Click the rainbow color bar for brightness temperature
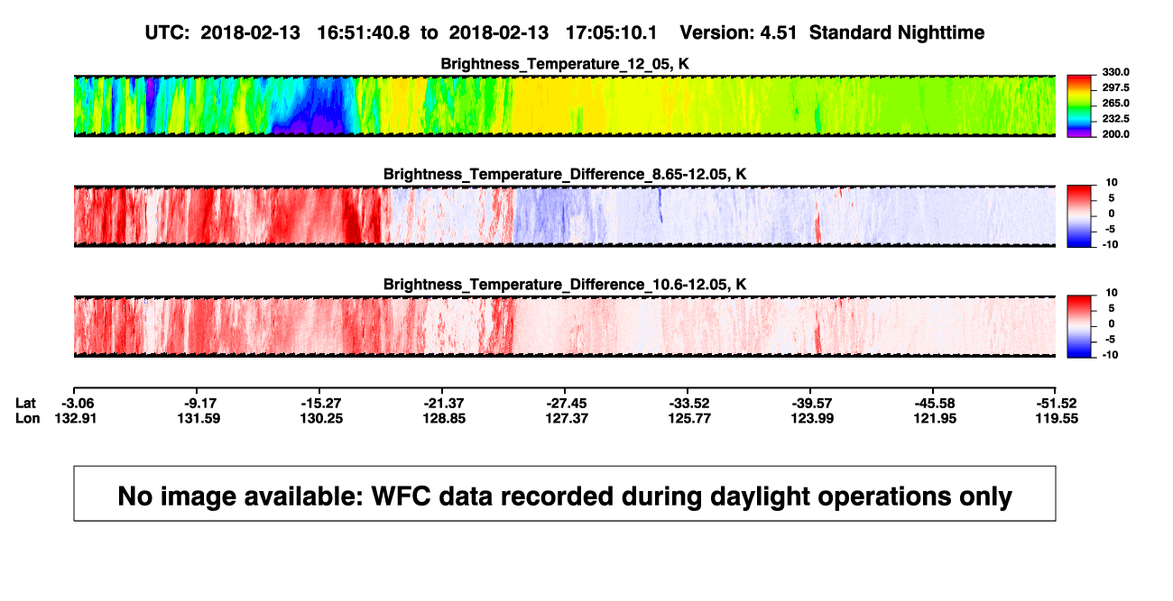The width and height of the screenshot is (1173, 601). [x=1079, y=106]
